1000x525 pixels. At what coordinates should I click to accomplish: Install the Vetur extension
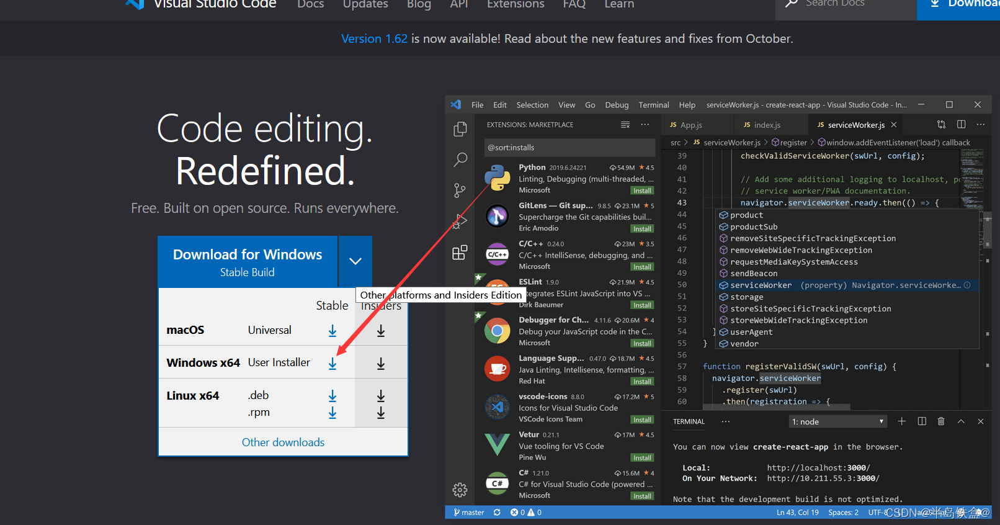pyautogui.click(x=642, y=458)
